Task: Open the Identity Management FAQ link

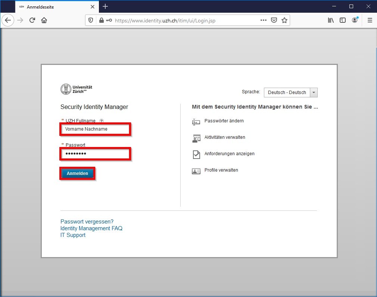Action: 91,228
